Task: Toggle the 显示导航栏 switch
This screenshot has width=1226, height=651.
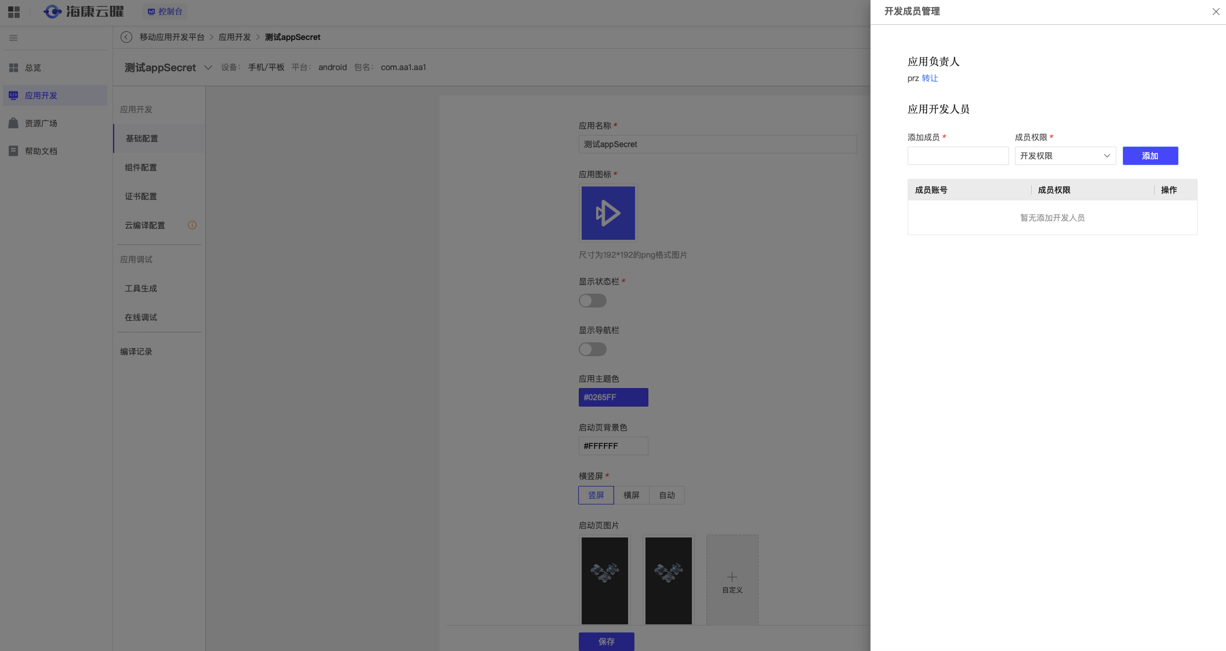Action: (x=593, y=349)
